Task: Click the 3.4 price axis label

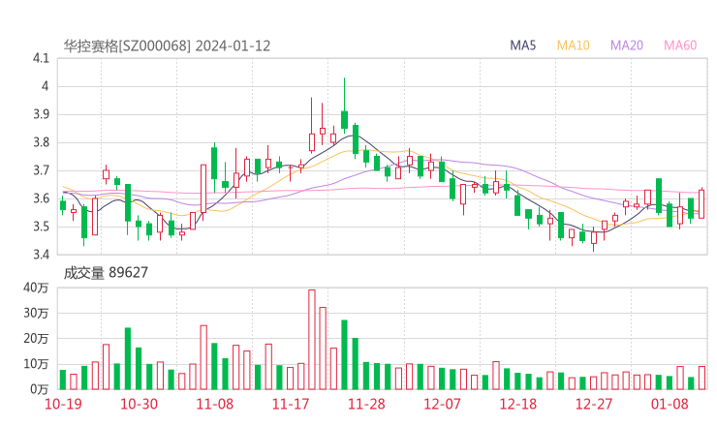Action: tap(41, 254)
